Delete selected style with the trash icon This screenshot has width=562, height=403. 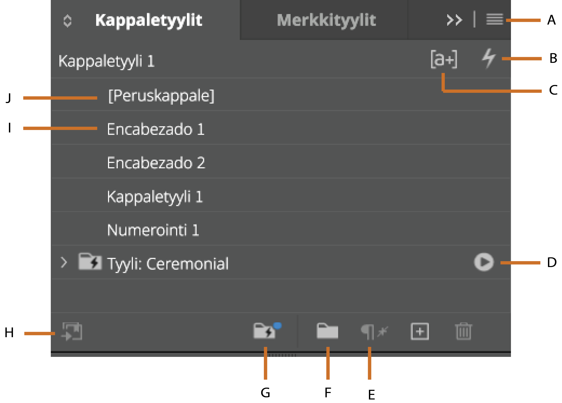[x=464, y=332]
